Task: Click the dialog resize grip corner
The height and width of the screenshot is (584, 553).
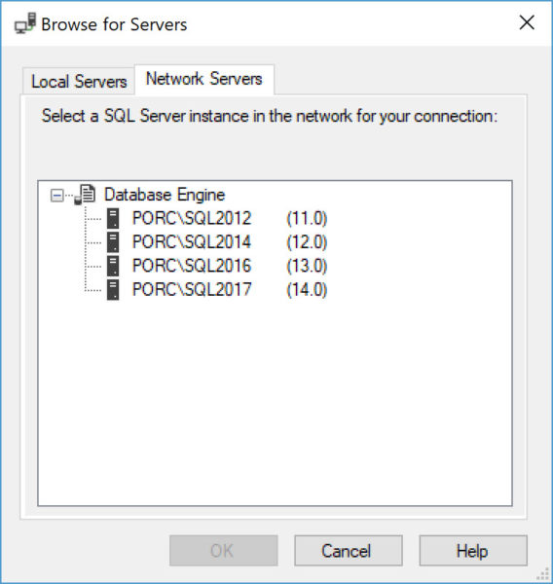Action: pos(543,574)
